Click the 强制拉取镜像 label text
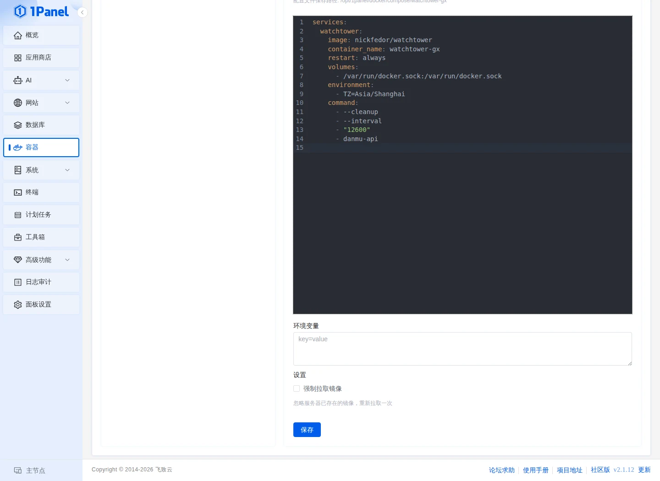660x481 pixels. tap(323, 388)
